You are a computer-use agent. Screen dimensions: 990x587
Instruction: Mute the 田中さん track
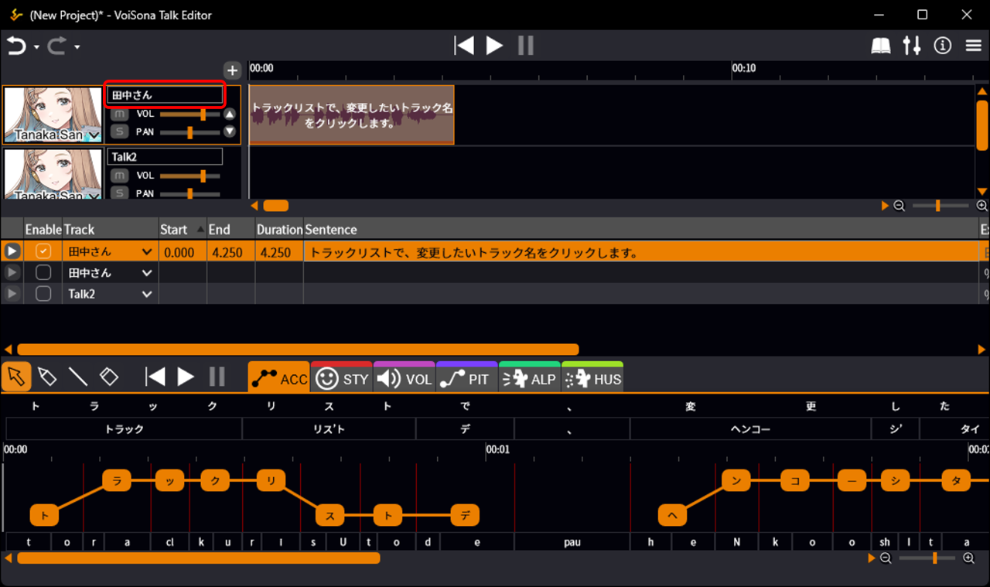(x=119, y=114)
